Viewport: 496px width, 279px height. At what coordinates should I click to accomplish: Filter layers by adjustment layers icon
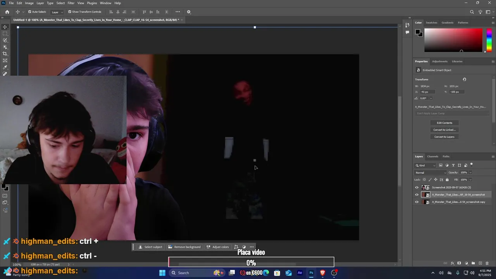(x=447, y=165)
